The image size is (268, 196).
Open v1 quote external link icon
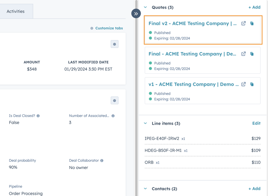pos(243,84)
